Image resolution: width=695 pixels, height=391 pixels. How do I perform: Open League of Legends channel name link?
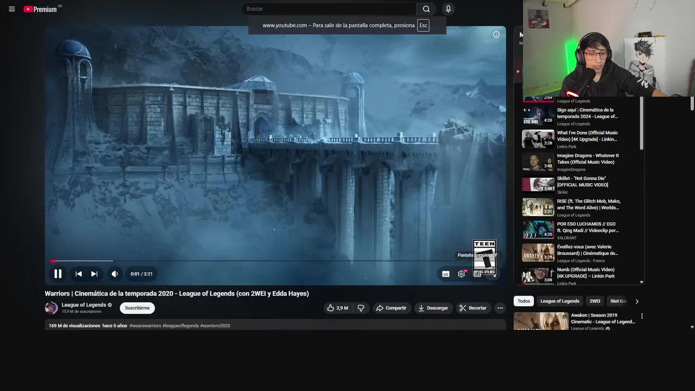pyautogui.click(x=84, y=305)
